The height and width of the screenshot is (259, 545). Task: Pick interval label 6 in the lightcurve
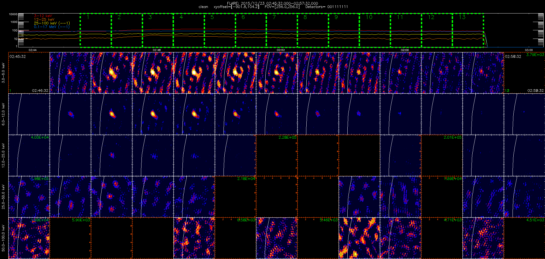click(243, 17)
